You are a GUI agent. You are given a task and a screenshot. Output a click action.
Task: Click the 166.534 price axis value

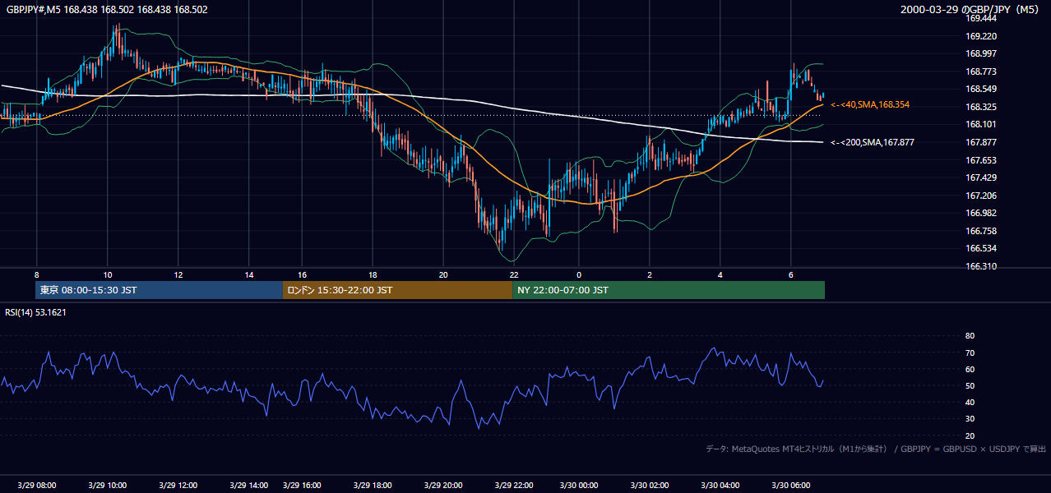pyautogui.click(x=981, y=248)
